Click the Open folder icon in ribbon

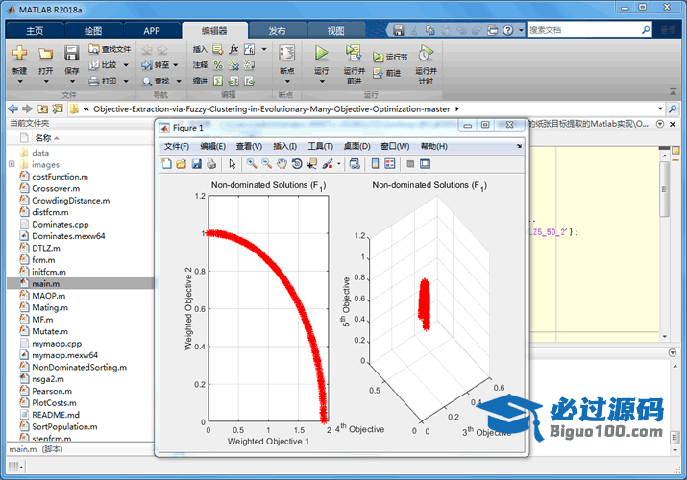coord(45,54)
